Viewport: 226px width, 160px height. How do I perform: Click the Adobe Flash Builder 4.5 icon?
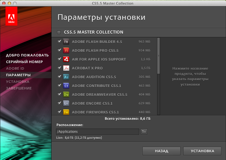(x=66, y=42)
